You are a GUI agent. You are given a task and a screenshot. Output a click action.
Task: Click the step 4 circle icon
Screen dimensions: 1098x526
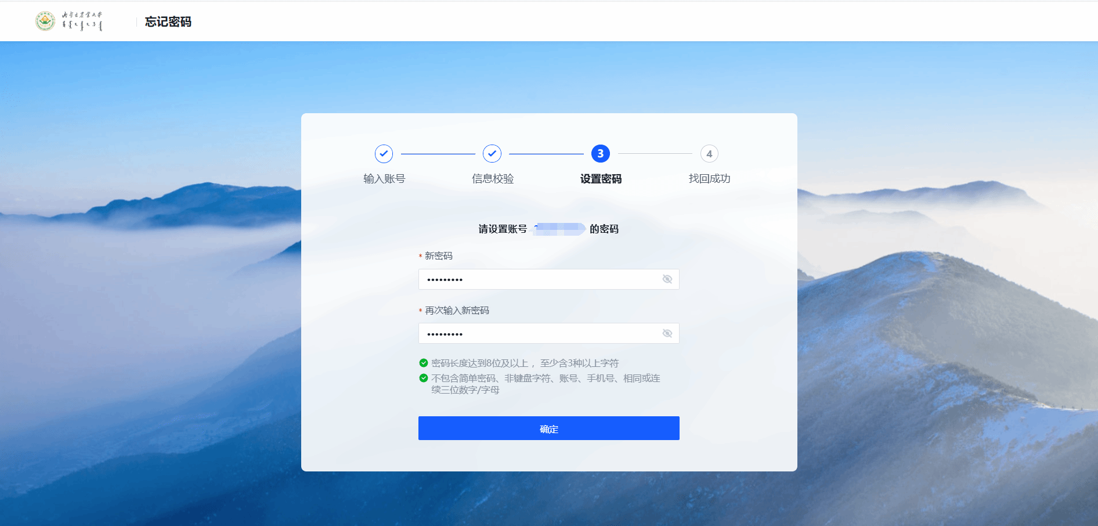(x=709, y=154)
